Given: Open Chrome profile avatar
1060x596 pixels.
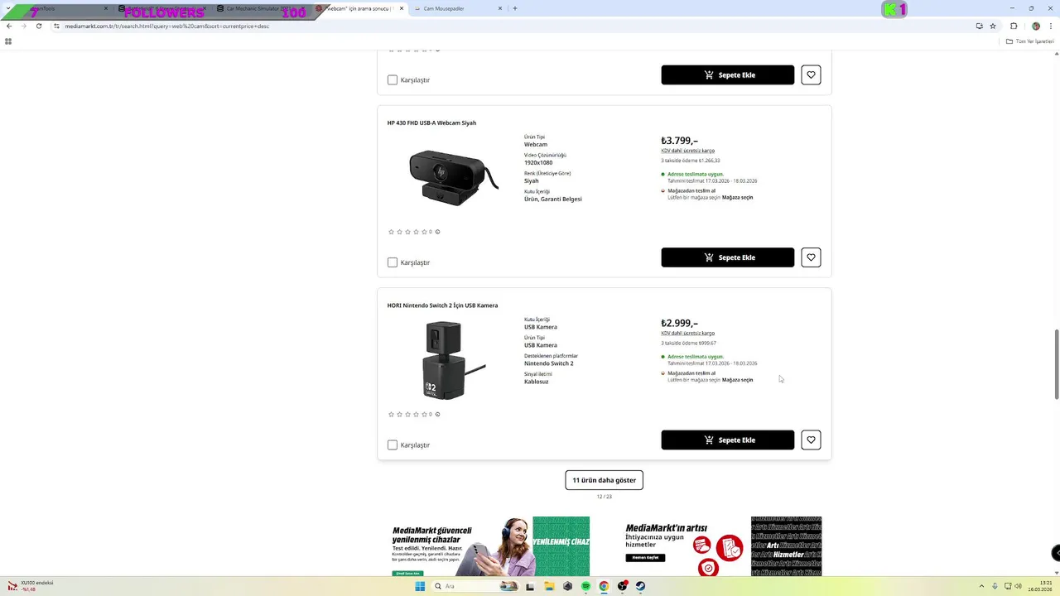Looking at the screenshot, I should coord(1035,26).
